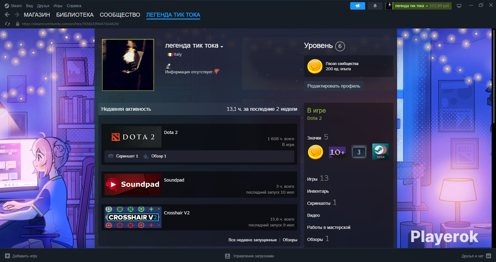Open the 10+ games badge

pyautogui.click(x=337, y=152)
